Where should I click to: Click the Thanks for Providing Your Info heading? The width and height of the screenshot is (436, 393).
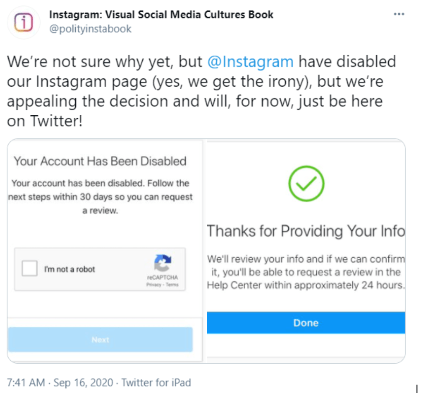(x=306, y=231)
